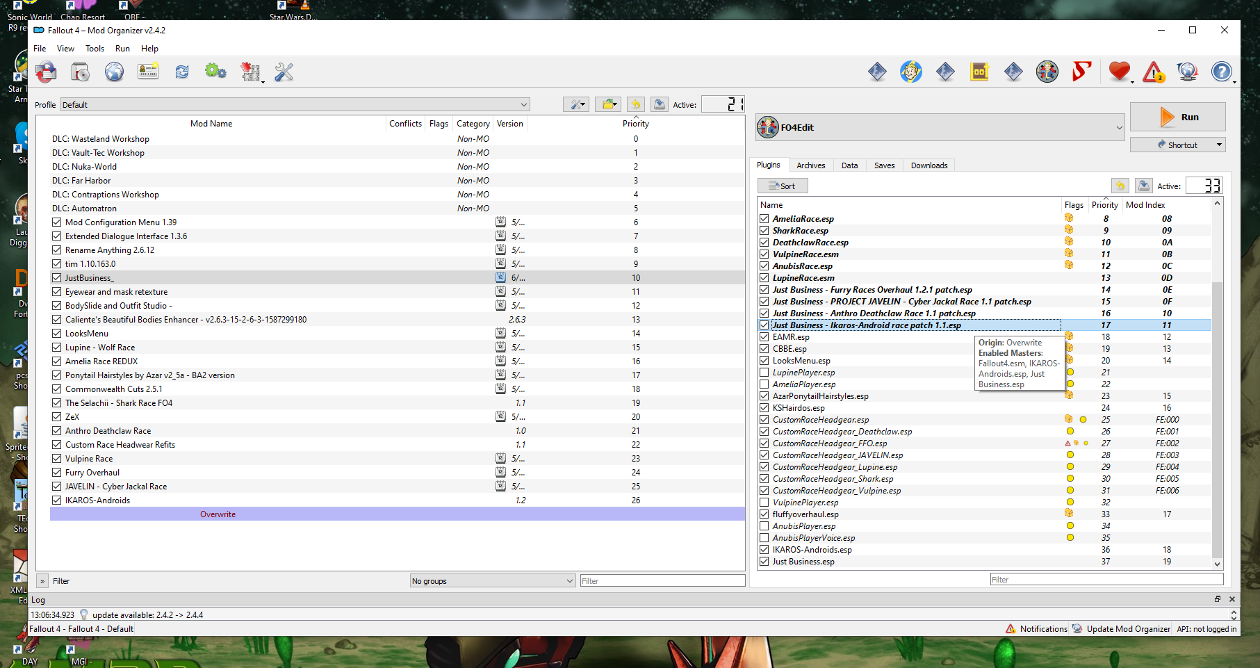Open the warning notifications triangle icon
Viewport: 1260px width, 668px height.
click(1154, 72)
